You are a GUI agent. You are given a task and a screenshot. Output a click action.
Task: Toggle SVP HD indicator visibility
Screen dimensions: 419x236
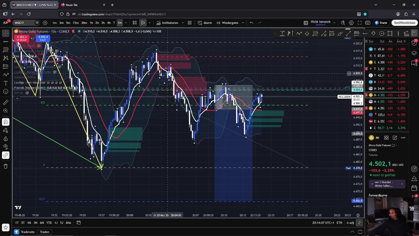click(x=27, y=93)
